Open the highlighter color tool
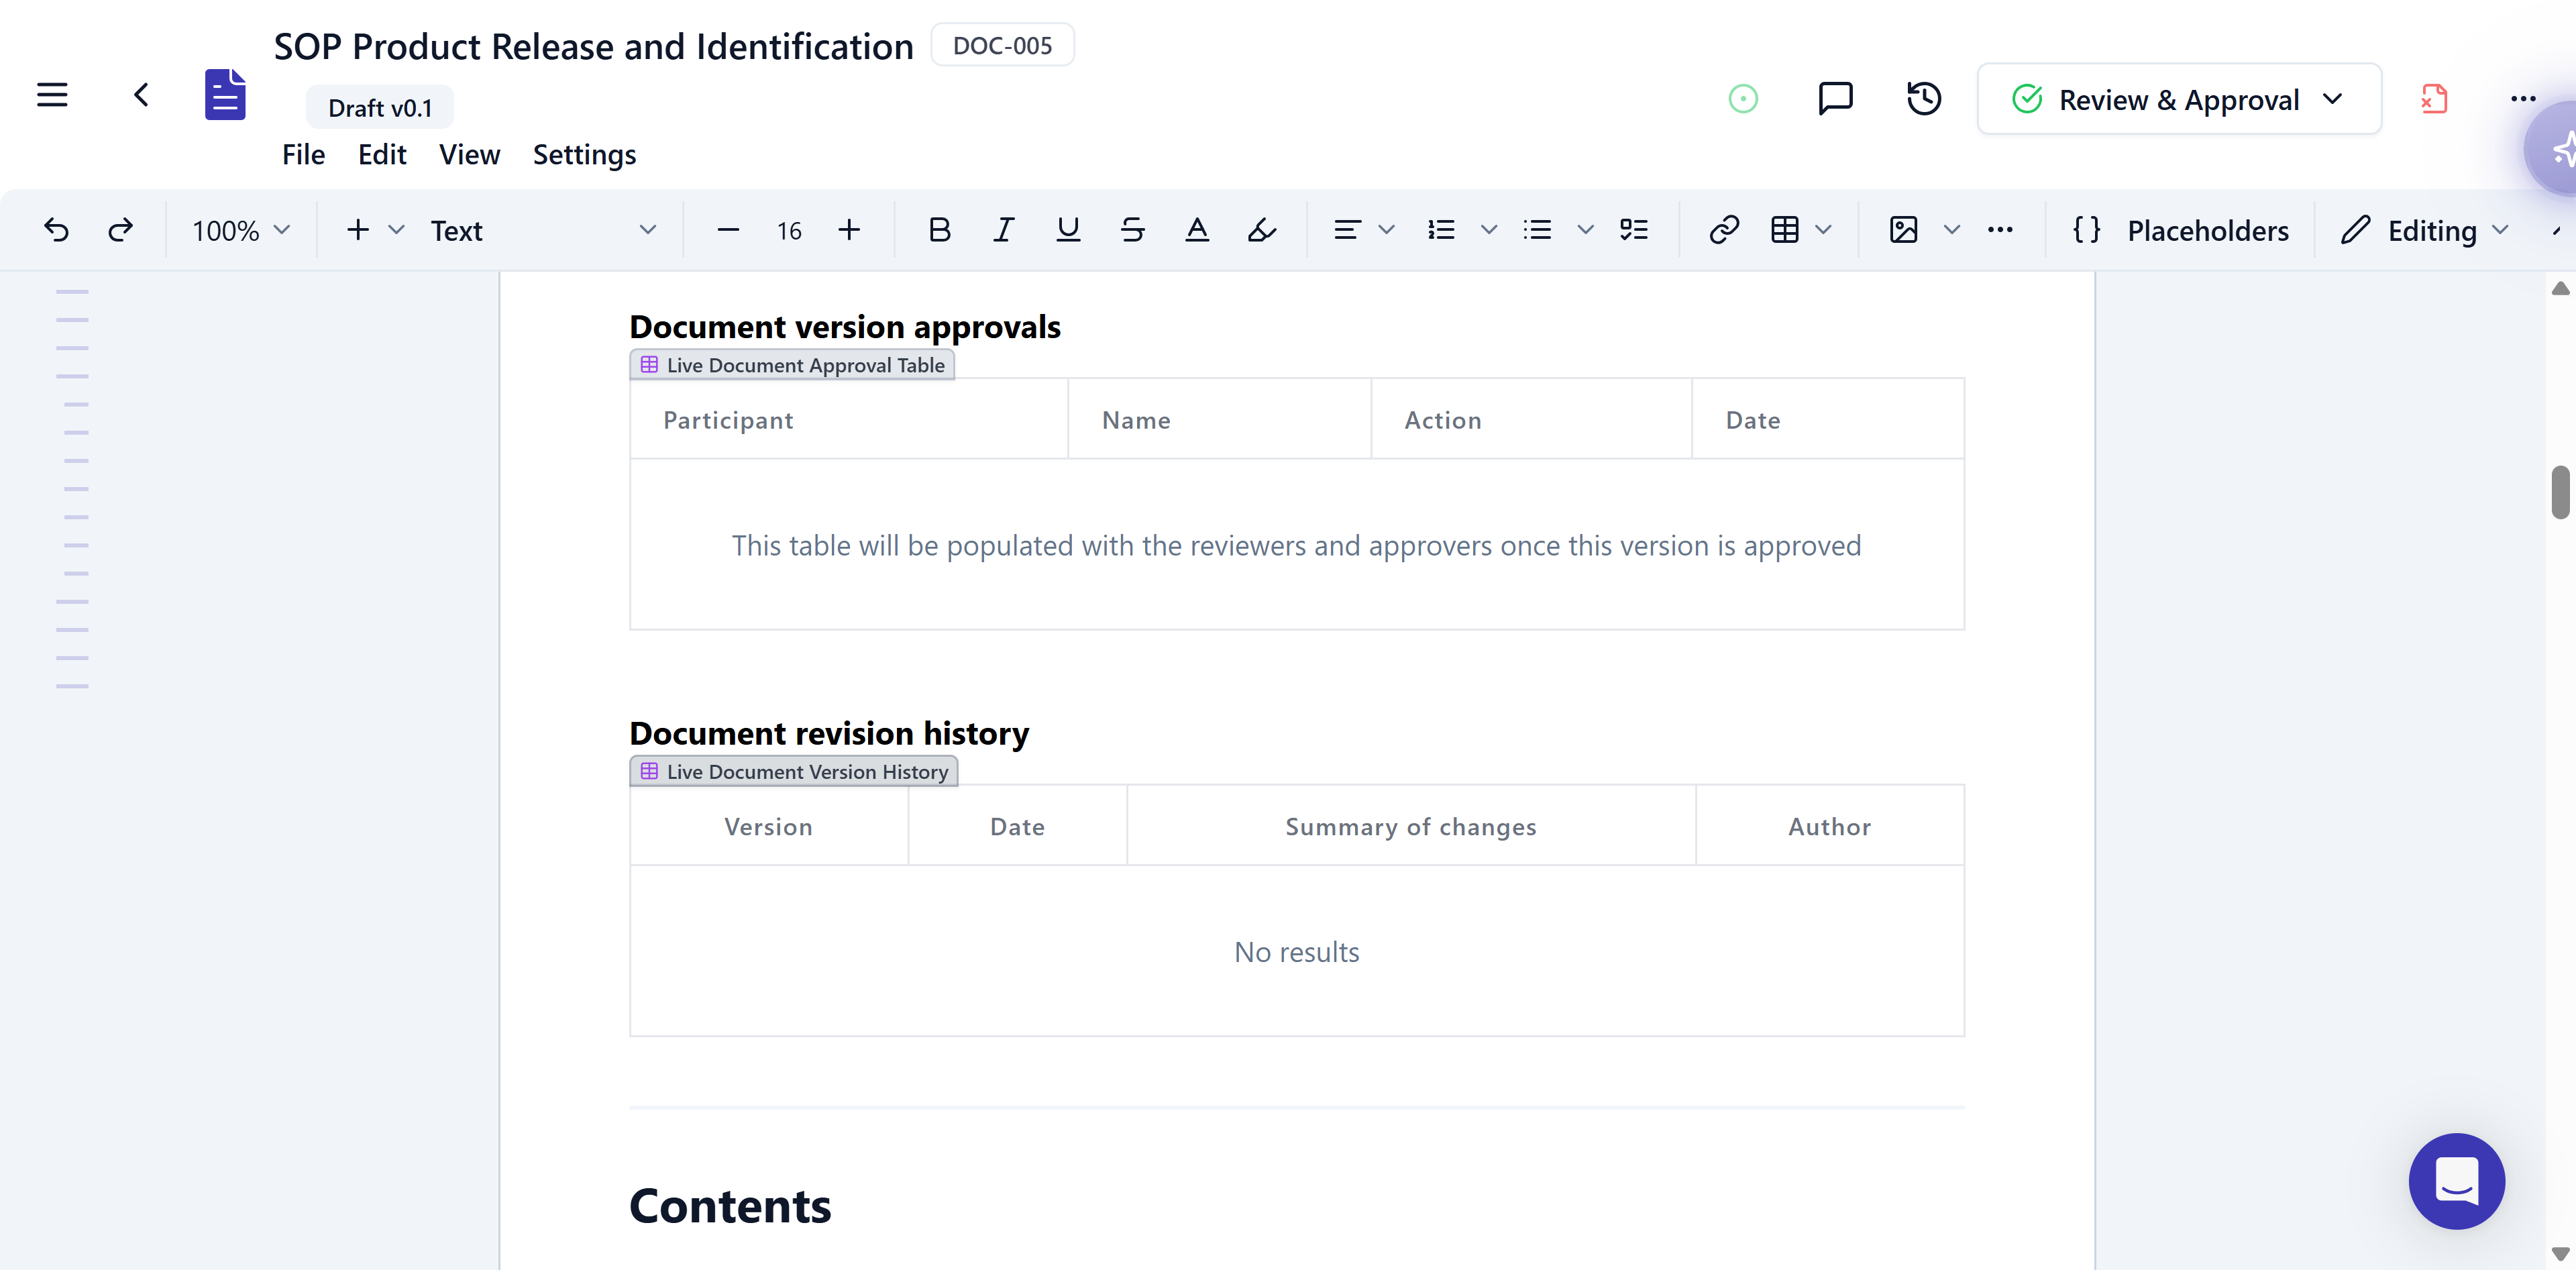Viewport: 2576px width, 1270px height. [1262, 230]
